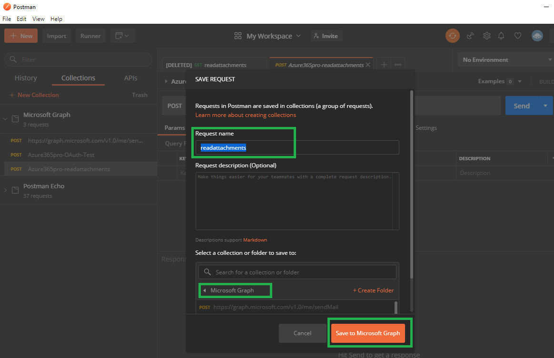Switch to the Collections tab
554x358 pixels.
coord(78,77)
